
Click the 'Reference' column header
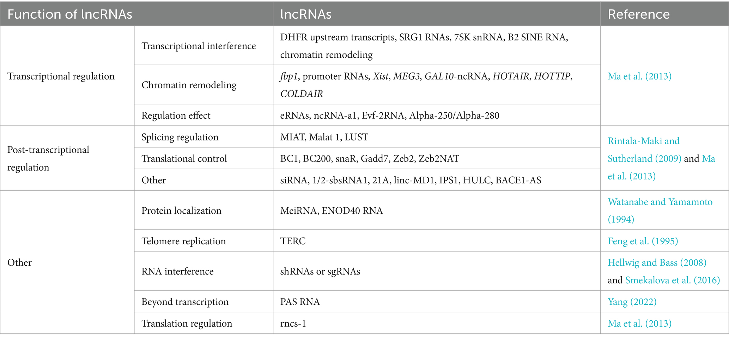(639, 14)
